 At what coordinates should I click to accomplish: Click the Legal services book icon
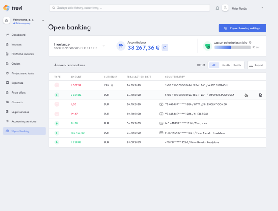pos(7,112)
